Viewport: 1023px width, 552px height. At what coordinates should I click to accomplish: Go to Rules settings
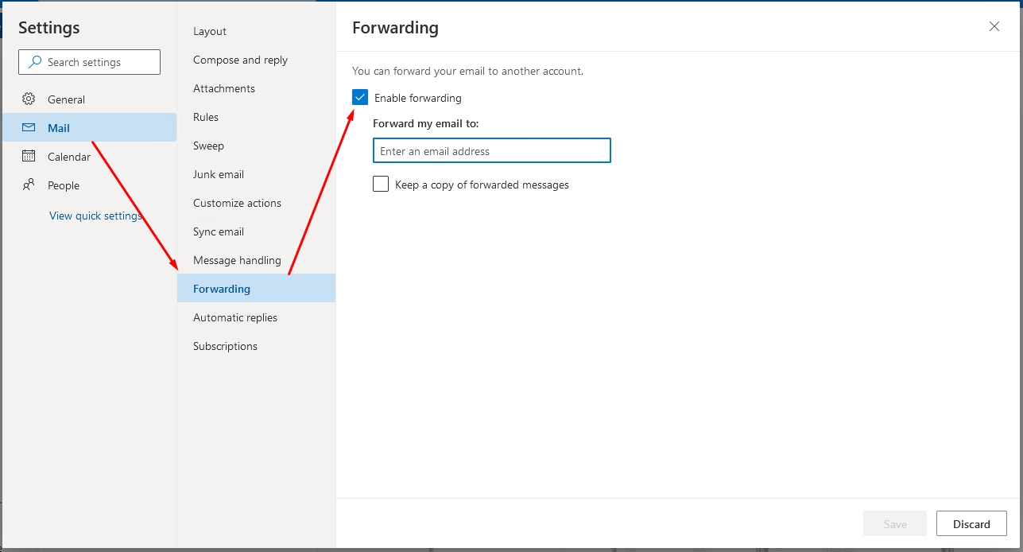tap(206, 117)
